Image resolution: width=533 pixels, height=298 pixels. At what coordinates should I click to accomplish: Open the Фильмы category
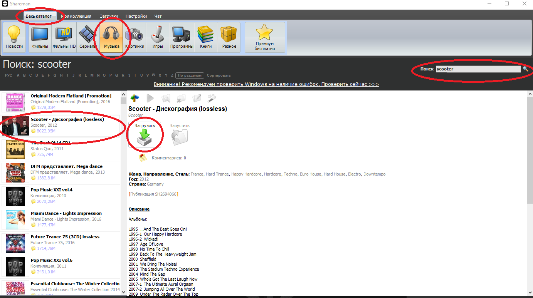coord(40,37)
